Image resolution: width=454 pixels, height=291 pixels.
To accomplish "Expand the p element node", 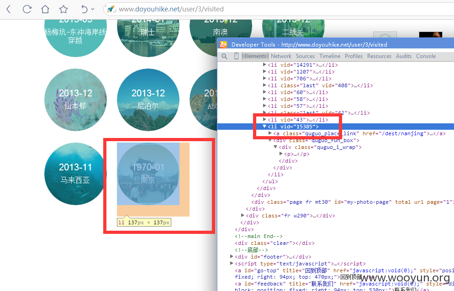I will click(281, 154).
